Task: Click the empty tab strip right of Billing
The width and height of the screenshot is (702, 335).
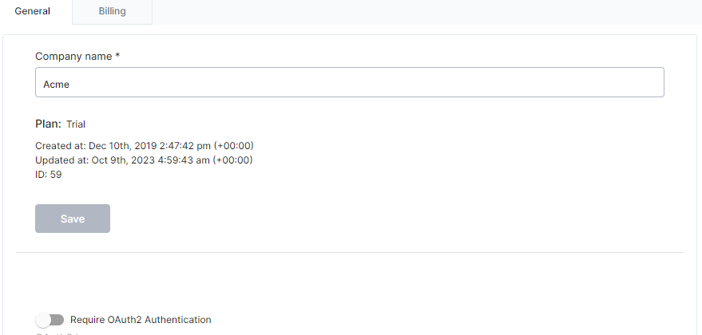Action: pos(423,12)
